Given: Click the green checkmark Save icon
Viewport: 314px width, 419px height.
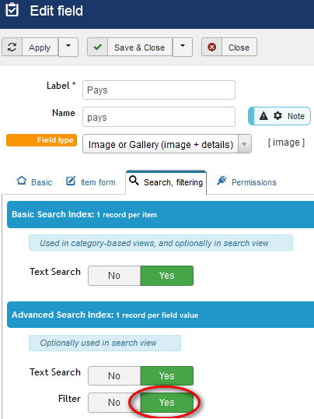Looking at the screenshot, I should coord(98,48).
